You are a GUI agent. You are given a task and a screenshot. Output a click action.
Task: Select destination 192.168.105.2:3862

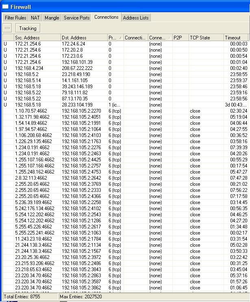(x=81, y=288)
